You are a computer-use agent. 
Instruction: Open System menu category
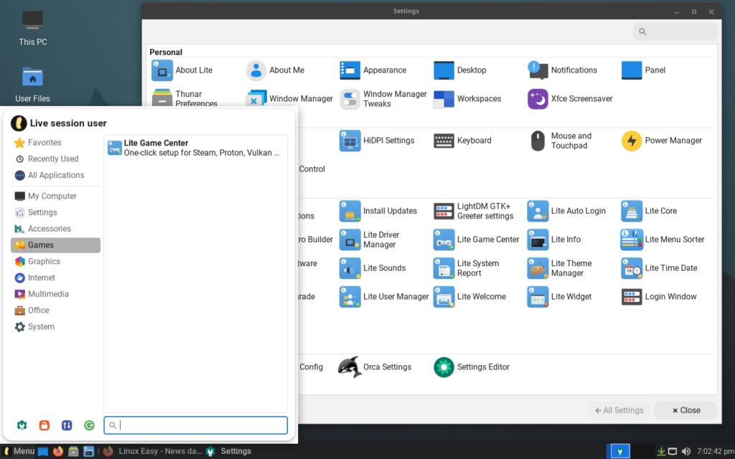pyautogui.click(x=55, y=327)
